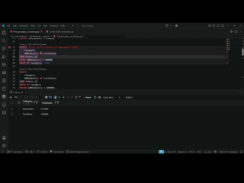Click the refresh icon in results toolbar

click(x=76, y=97)
